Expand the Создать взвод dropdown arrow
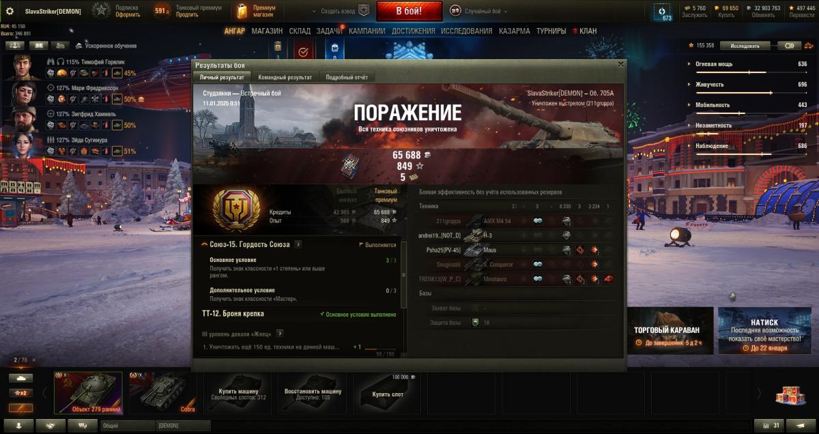Image resolution: width=819 pixels, height=434 pixels. click(315, 12)
